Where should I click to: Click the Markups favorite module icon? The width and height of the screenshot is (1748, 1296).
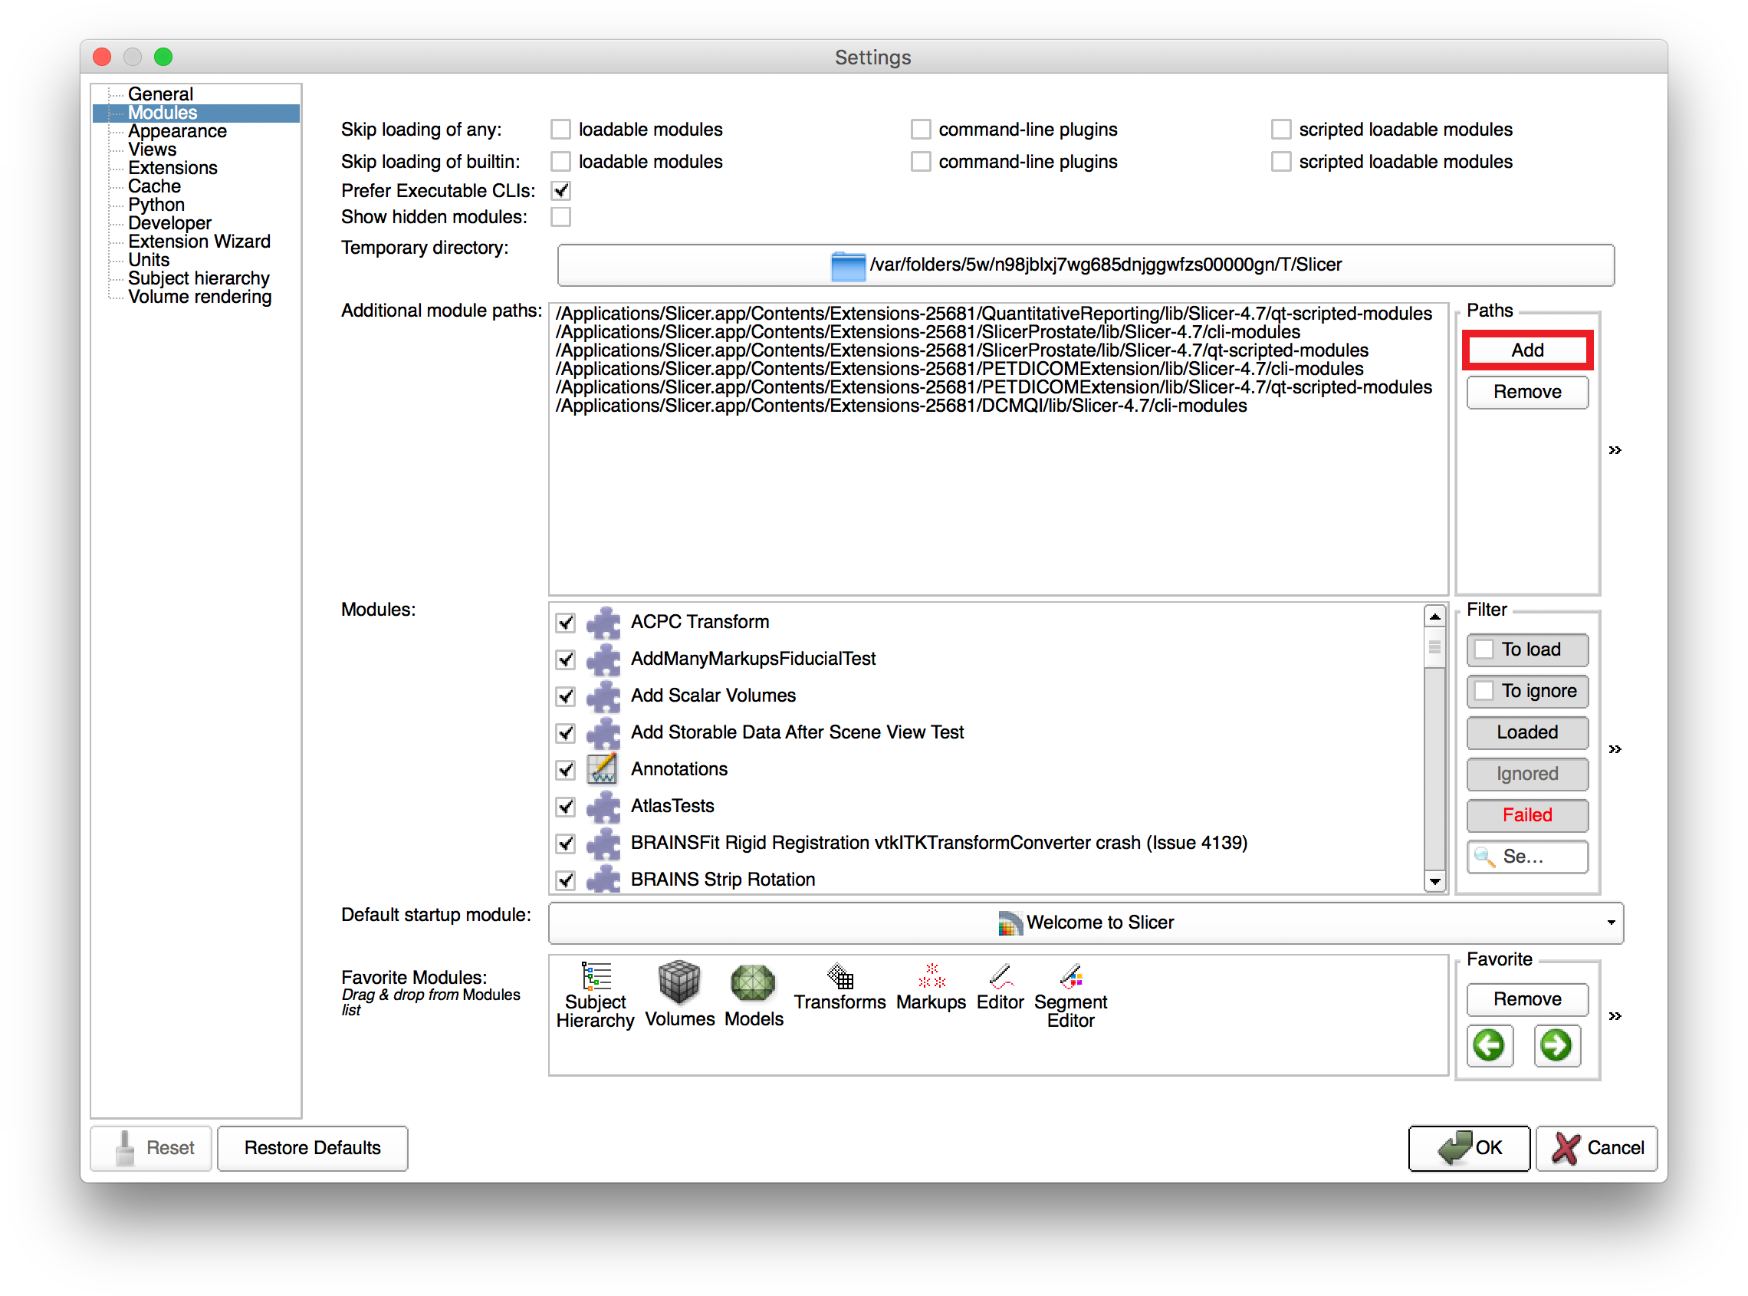tap(932, 978)
